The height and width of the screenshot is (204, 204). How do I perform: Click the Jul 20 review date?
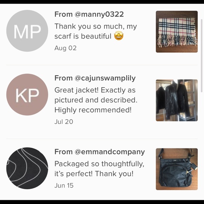point(64,122)
